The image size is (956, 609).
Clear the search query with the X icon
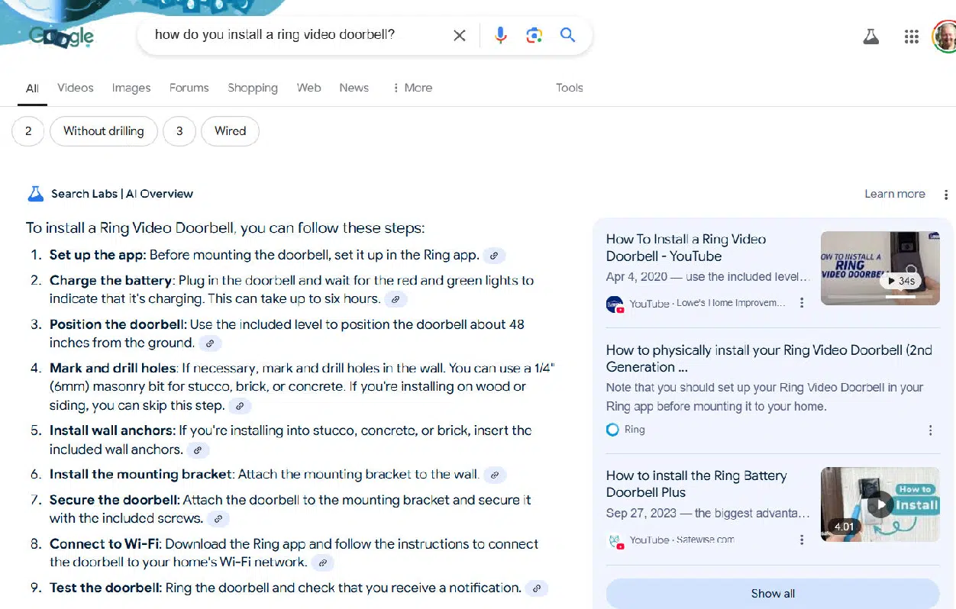coord(459,35)
